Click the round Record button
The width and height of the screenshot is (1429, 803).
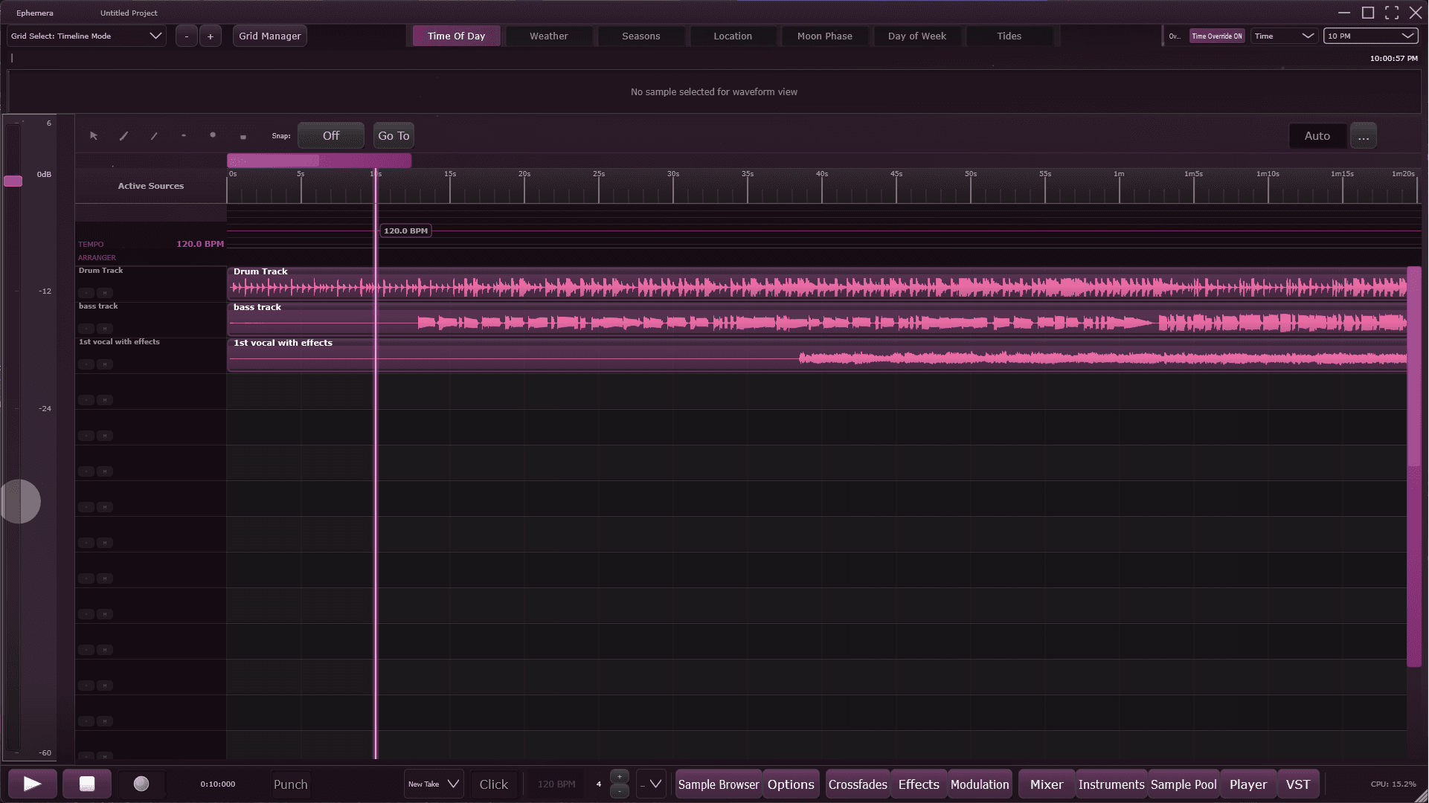point(141,784)
